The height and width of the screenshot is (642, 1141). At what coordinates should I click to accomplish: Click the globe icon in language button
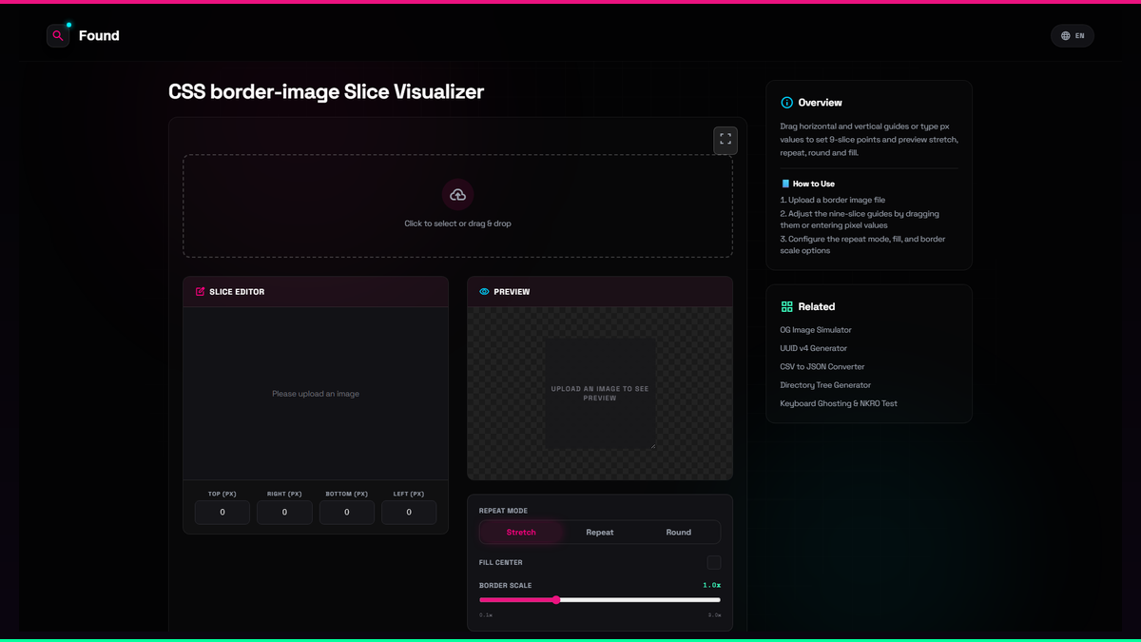1066,36
